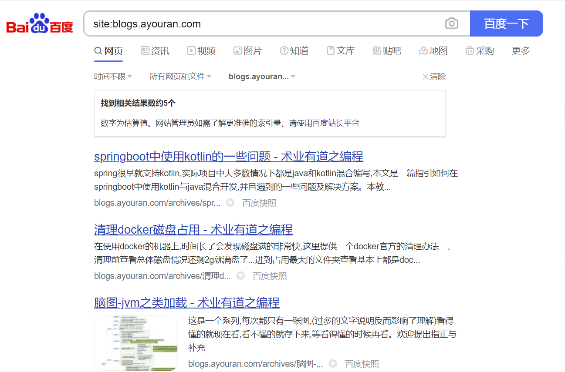Screen dimensions: 565x372
Task: Open the 知道 tab
Action: pyautogui.click(x=294, y=51)
